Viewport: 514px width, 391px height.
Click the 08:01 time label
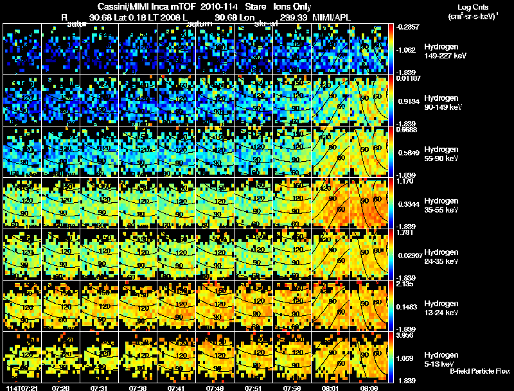tap(330, 388)
